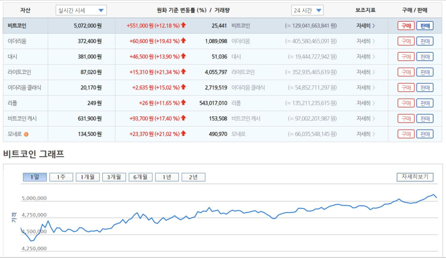Buy 비트코인 with 구매 button
Image resolution: width=446 pixels, height=258 pixels.
click(406, 26)
